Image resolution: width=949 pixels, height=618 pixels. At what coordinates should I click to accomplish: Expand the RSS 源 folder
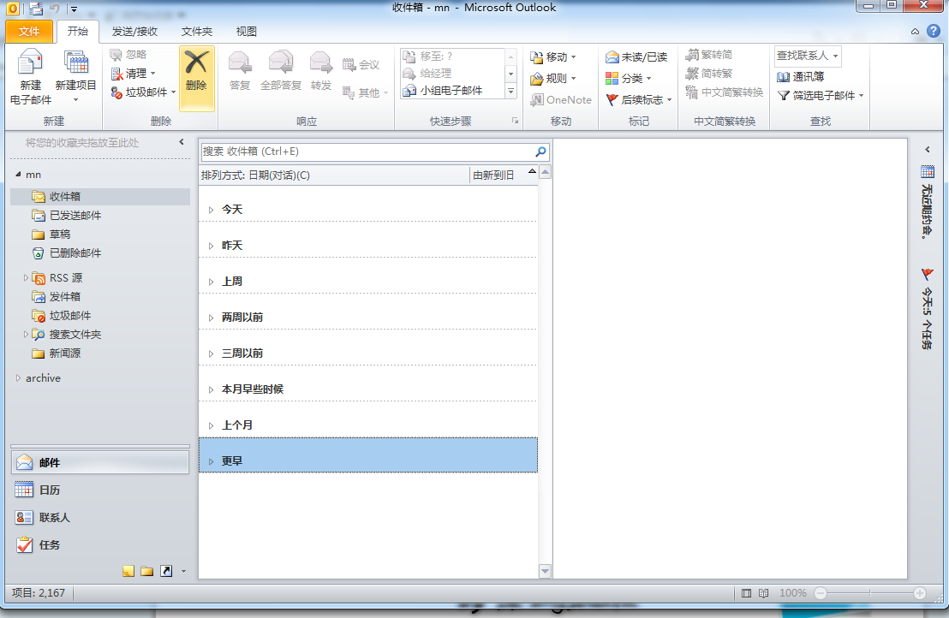(x=26, y=277)
